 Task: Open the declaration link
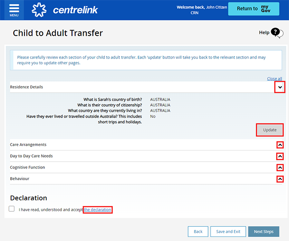coord(97,210)
